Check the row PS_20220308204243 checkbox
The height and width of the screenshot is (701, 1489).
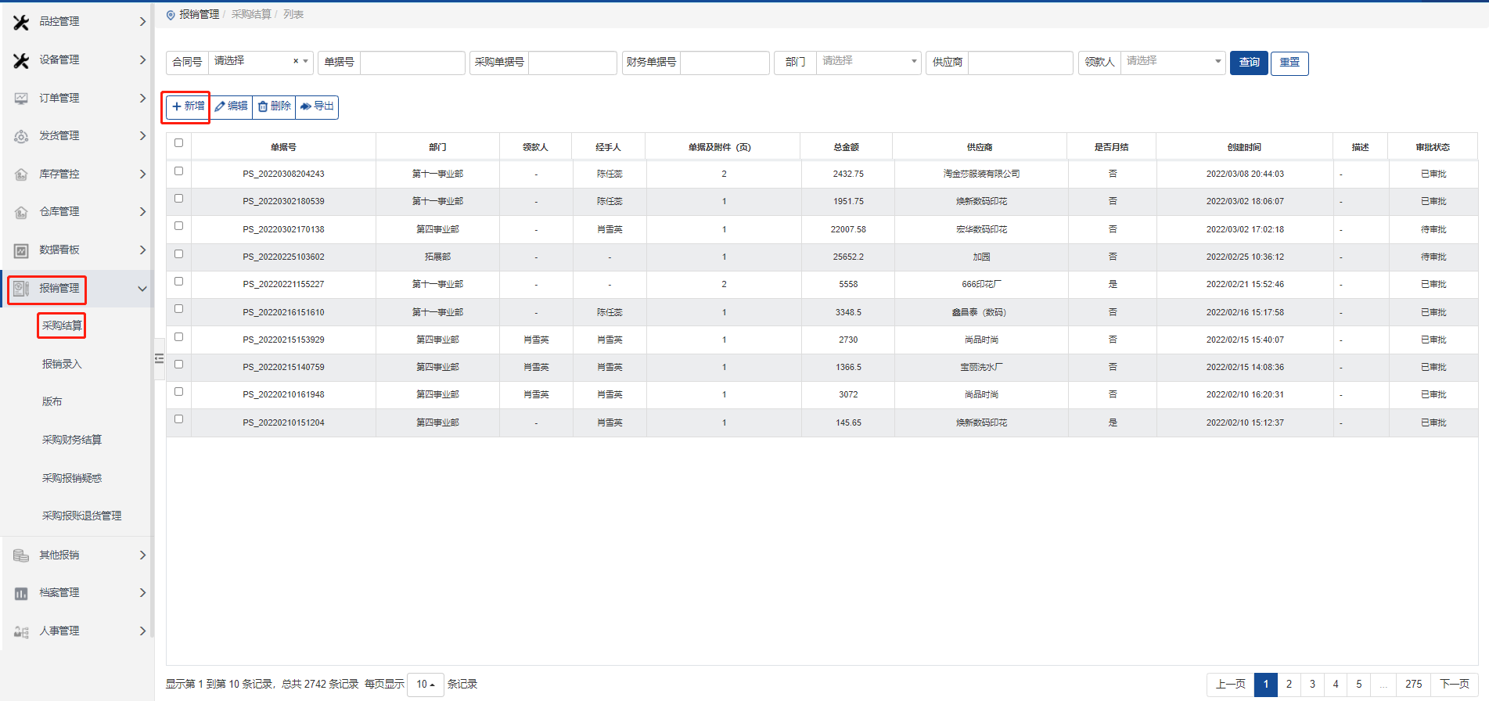178,171
